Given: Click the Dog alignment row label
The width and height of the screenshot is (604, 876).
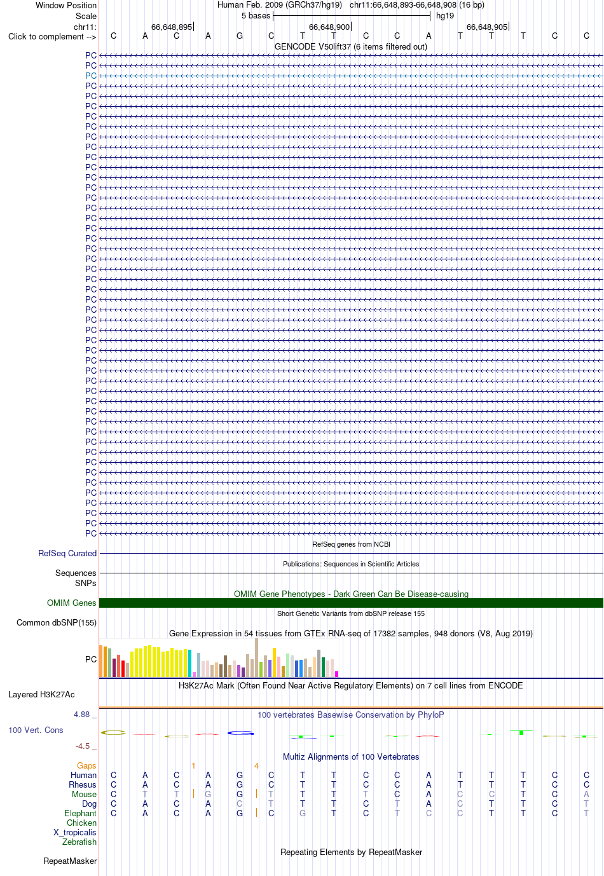Looking at the screenshot, I should pos(89,804).
